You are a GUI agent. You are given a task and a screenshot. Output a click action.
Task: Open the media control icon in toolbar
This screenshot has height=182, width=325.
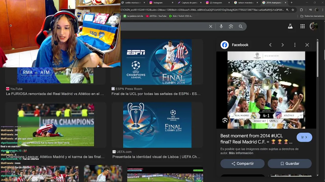tap(310, 10)
